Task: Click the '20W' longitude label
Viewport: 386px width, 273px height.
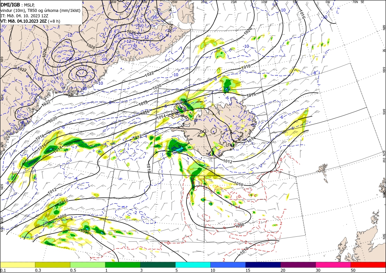Action: click(204, 2)
